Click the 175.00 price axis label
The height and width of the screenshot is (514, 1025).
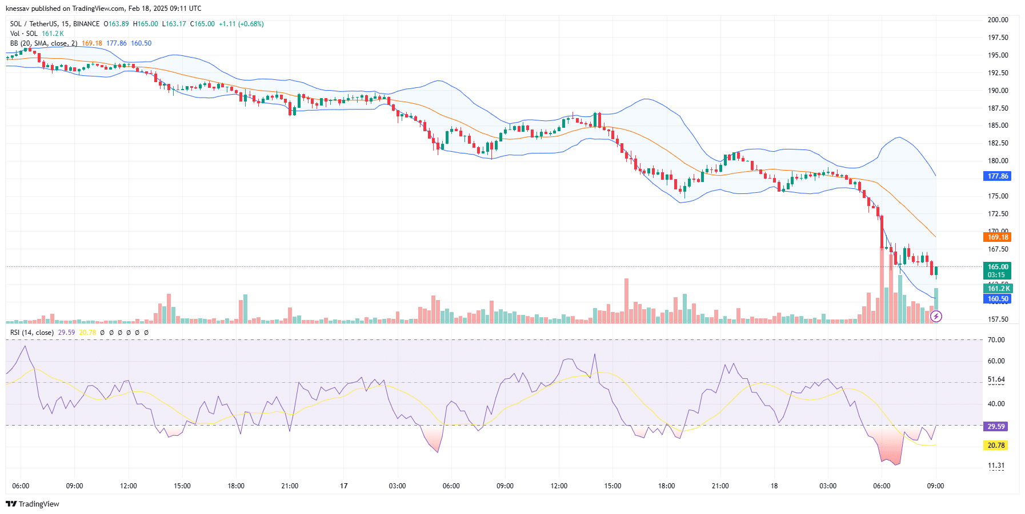pos(998,196)
